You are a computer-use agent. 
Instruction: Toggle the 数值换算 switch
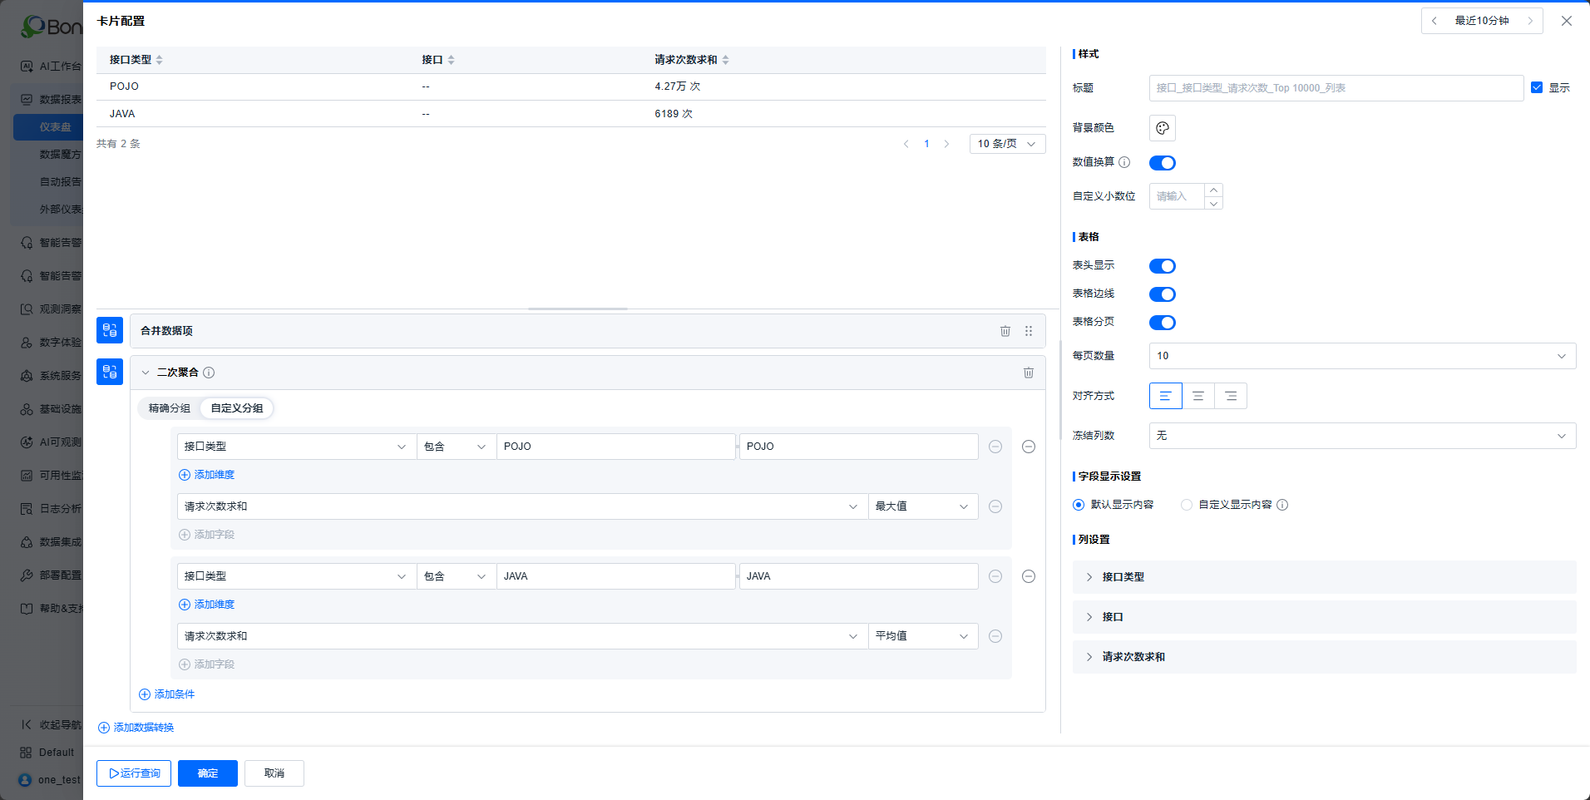point(1163,163)
